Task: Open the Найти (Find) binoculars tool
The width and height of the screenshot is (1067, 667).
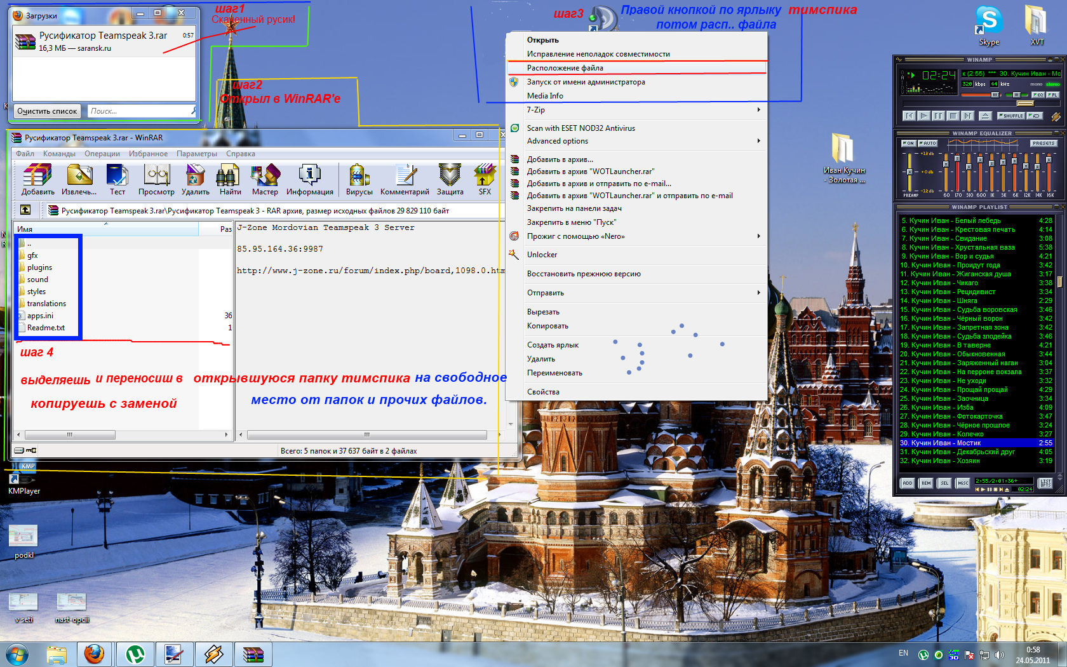Action: tap(230, 180)
